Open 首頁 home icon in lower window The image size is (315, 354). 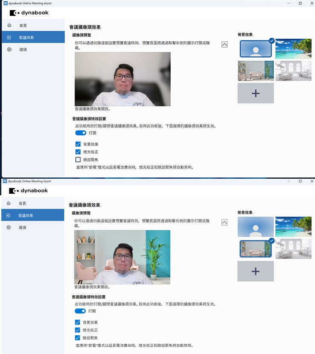pyautogui.click(x=9, y=203)
